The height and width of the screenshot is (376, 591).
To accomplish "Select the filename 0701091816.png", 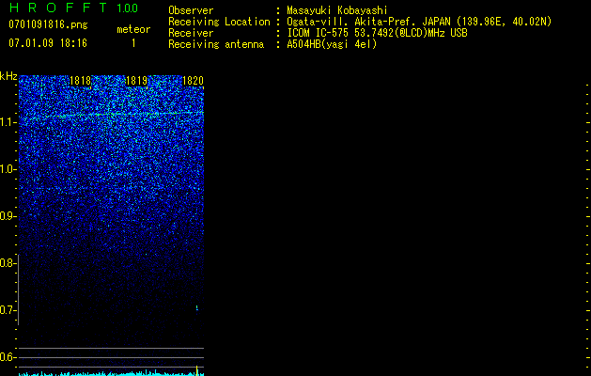I will [48, 24].
